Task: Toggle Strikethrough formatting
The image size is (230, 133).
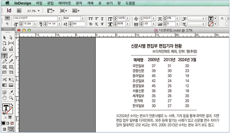Action: coord(102,24)
